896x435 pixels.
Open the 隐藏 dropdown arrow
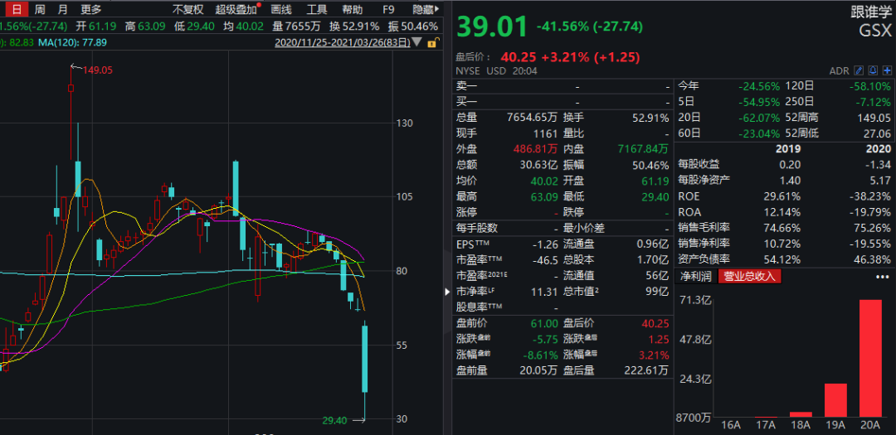(437, 10)
